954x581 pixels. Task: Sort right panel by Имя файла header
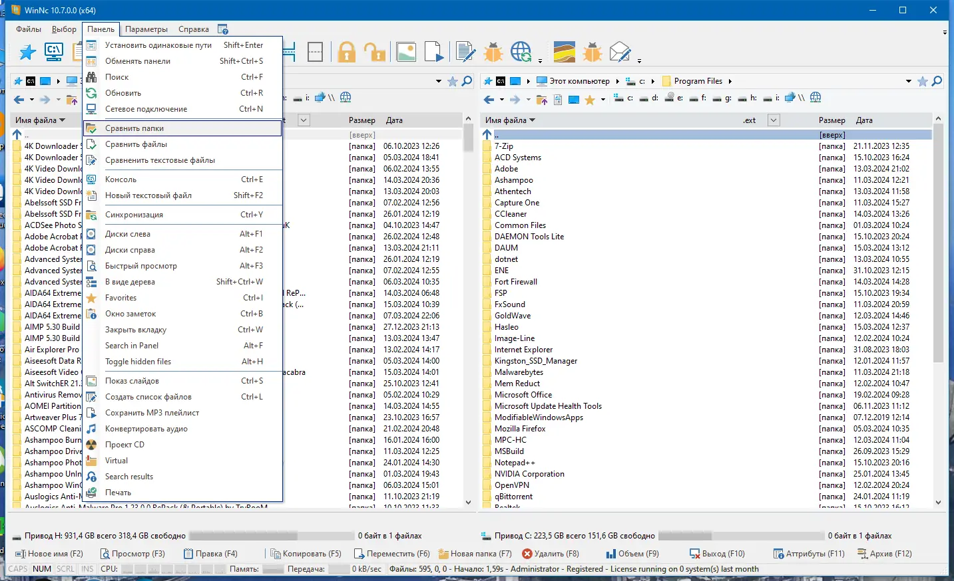coord(510,120)
